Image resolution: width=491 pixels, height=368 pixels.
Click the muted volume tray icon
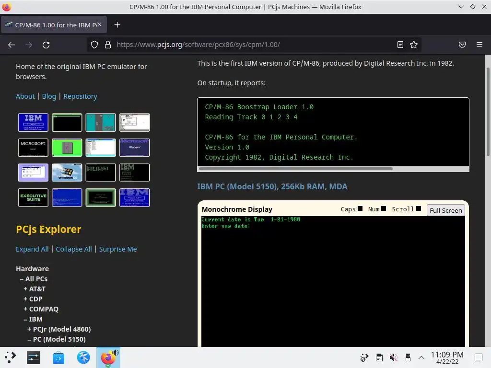[393, 357]
